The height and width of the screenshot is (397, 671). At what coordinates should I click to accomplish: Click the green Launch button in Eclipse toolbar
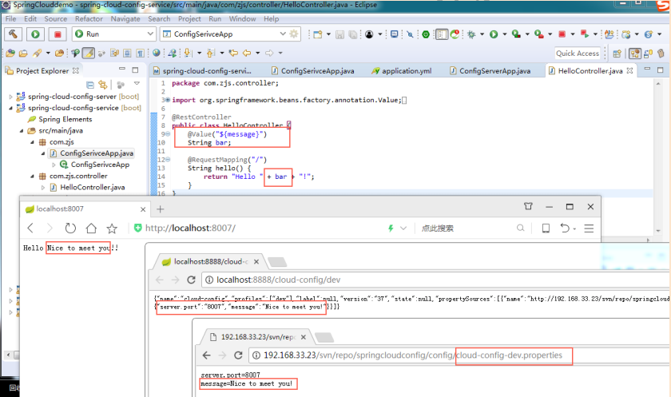[35, 34]
